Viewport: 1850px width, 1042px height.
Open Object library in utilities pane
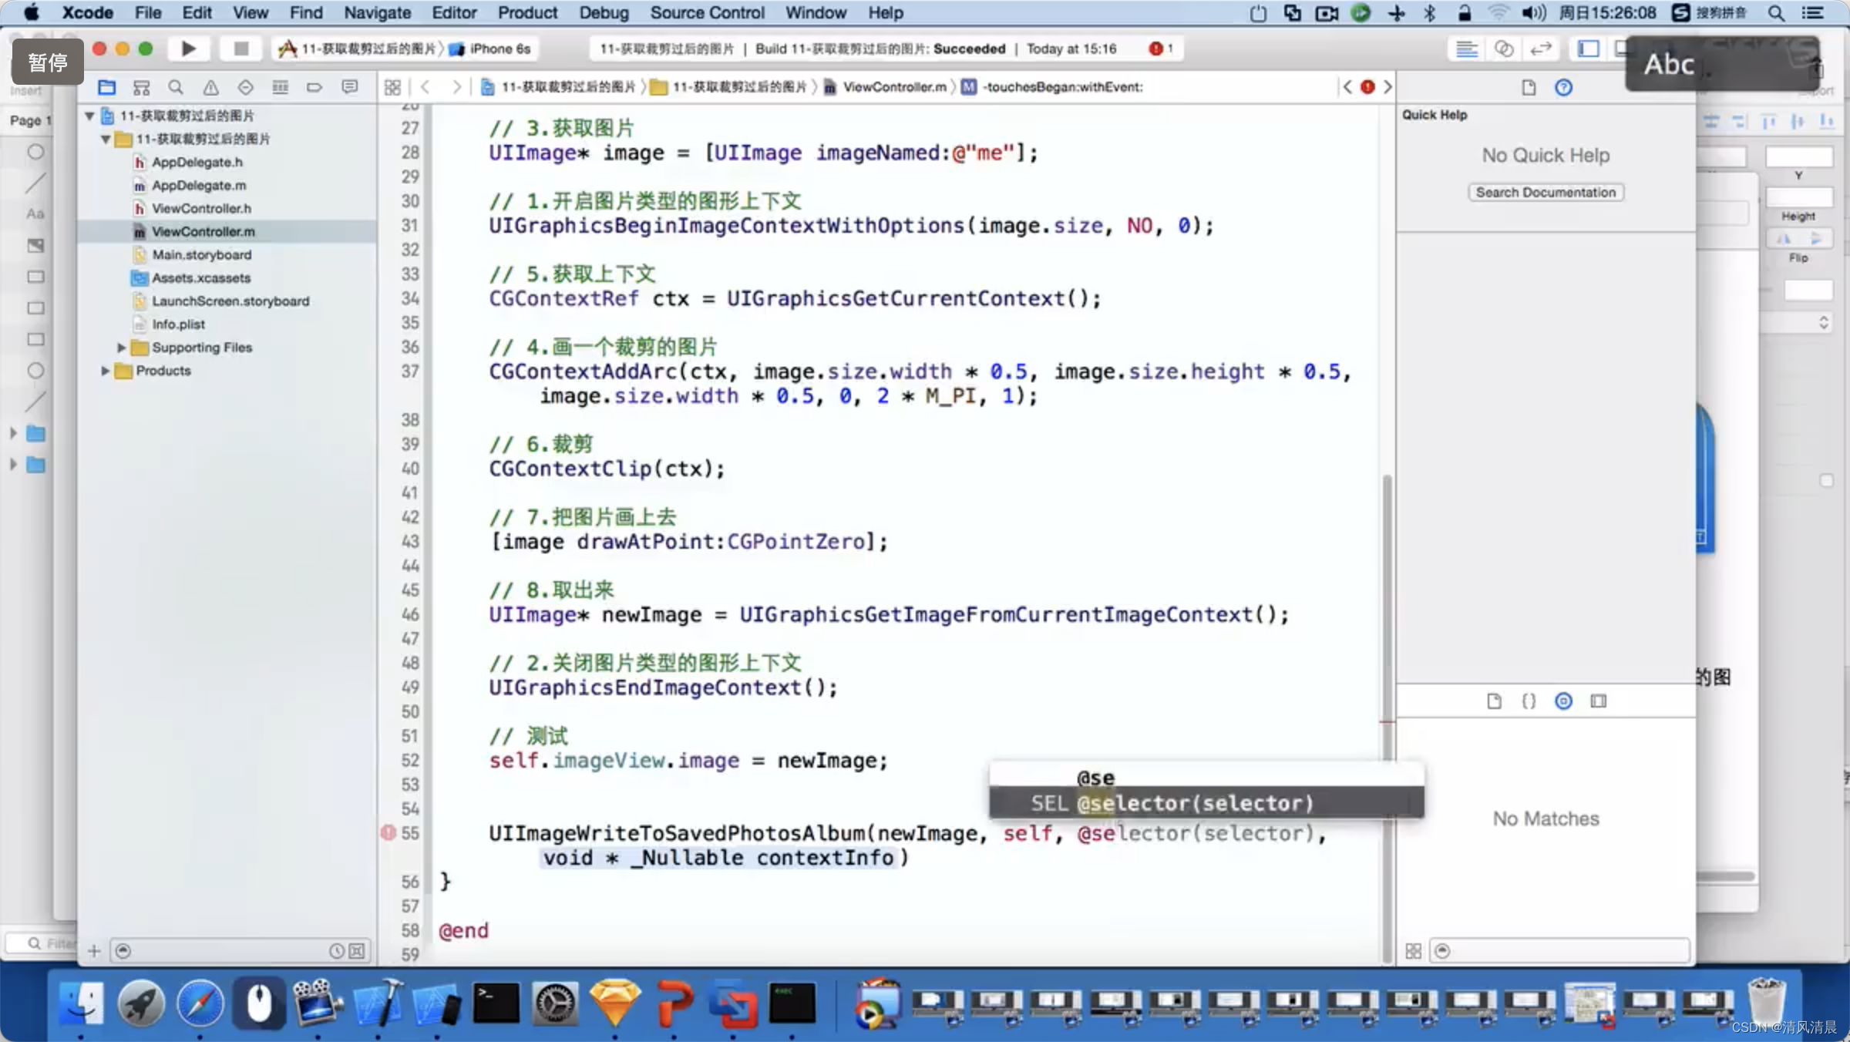click(x=1563, y=701)
